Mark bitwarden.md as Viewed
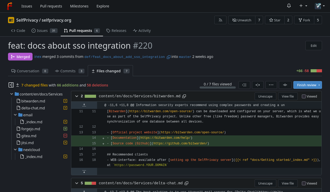Screen dimensions: 330x192 click(x=304, y=97)
